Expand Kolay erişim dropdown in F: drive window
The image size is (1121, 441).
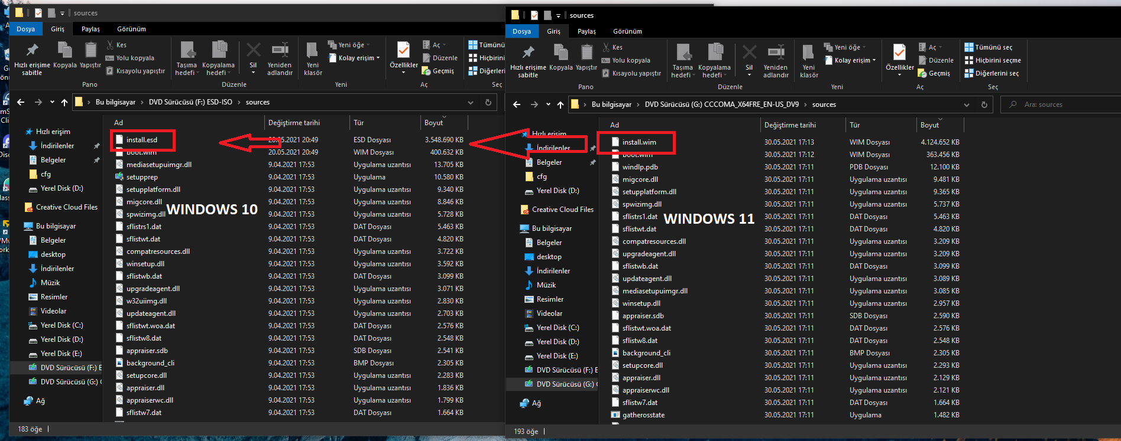click(x=354, y=58)
